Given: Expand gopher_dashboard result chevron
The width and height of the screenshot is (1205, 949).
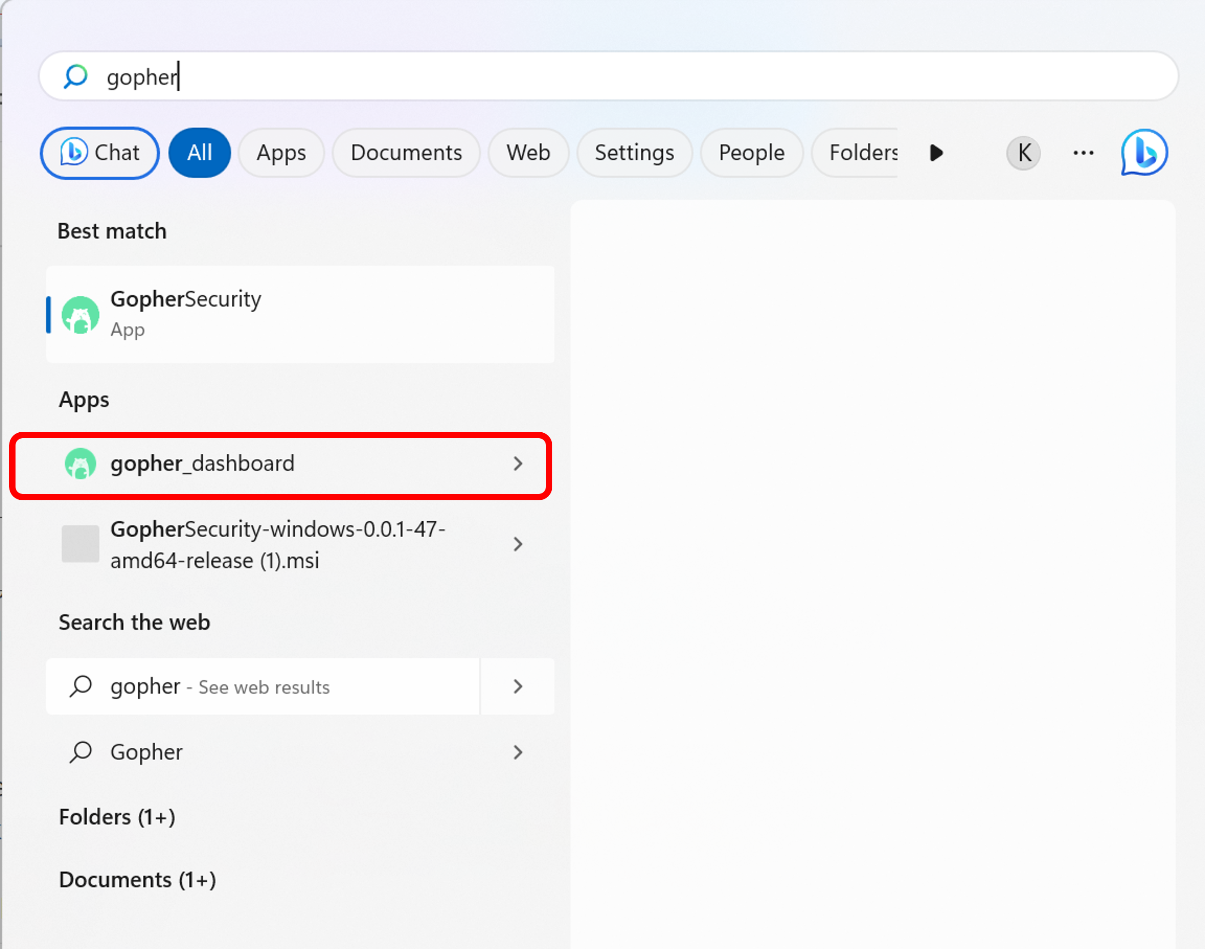Looking at the screenshot, I should (518, 463).
